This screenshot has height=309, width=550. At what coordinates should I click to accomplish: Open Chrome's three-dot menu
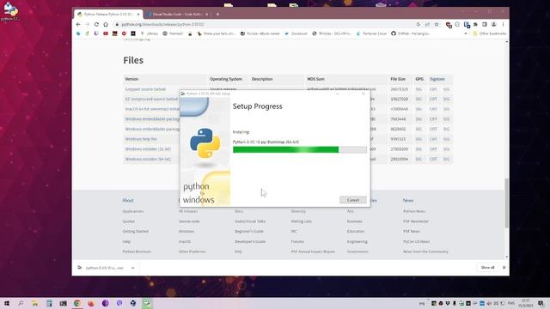pyautogui.click(x=503, y=25)
